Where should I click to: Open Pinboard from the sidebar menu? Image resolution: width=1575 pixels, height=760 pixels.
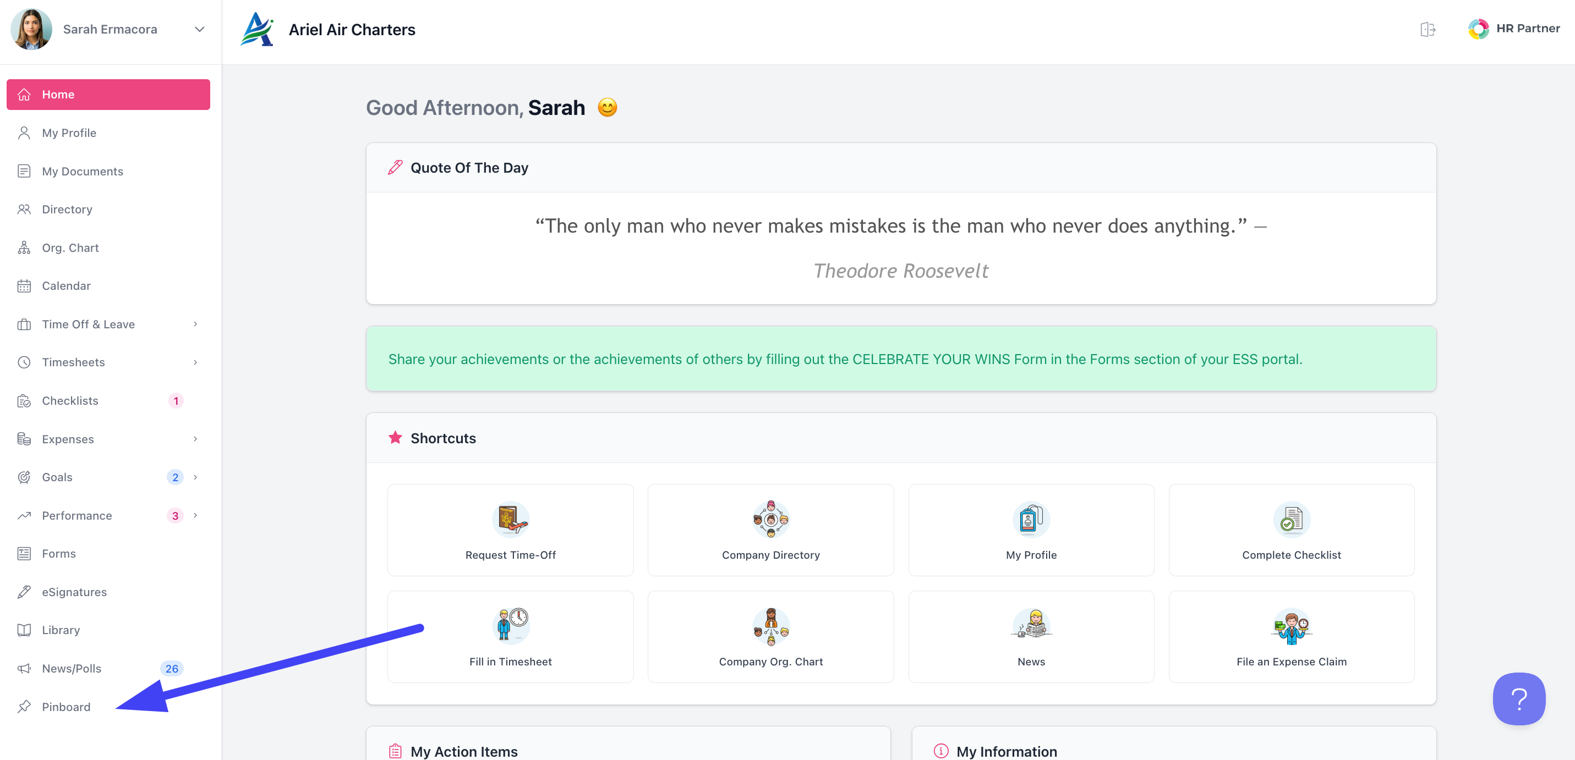coord(66,707)
